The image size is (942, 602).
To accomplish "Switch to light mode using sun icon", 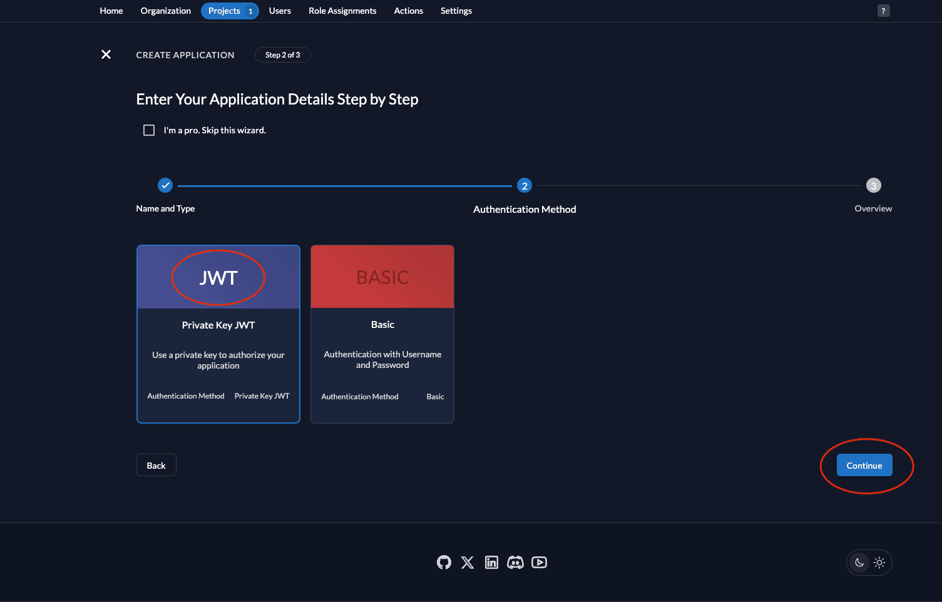I will click(x=879, y=563).
